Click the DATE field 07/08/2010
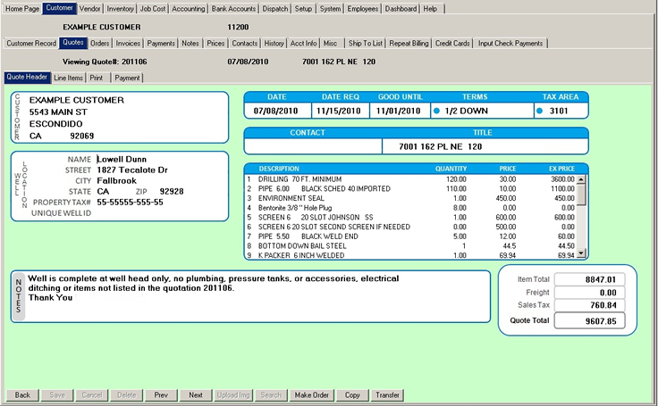This screenshot has height=406, width=658. point(275,111)
